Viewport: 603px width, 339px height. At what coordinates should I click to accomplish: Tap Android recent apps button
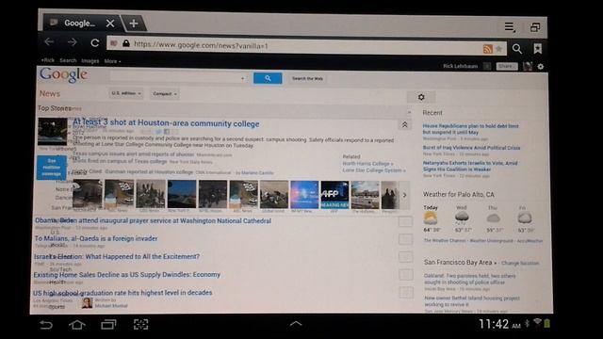click(x=108, y=325)
